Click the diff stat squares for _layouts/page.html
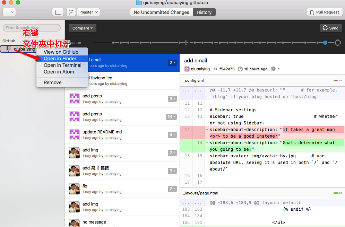 click(x=337, y=193)
